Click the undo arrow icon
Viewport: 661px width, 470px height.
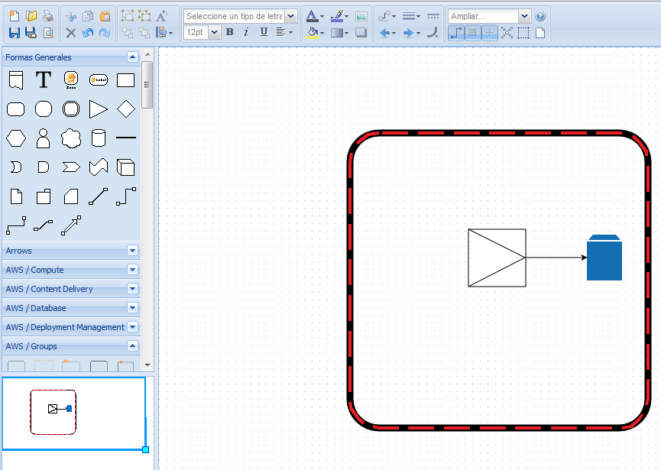click(88, 33)
